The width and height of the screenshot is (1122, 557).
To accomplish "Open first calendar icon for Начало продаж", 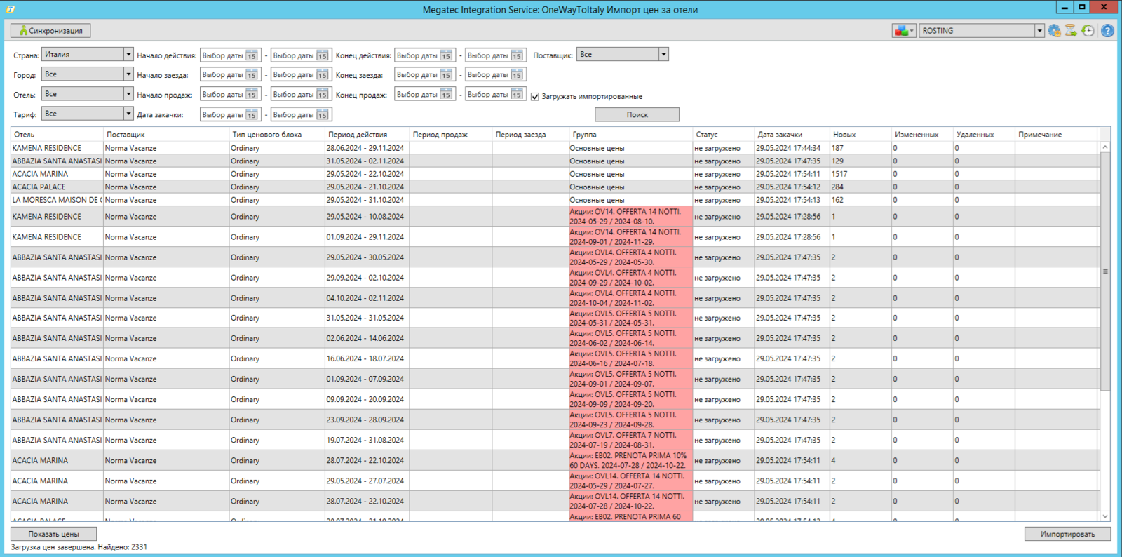I will coord(252,94).
